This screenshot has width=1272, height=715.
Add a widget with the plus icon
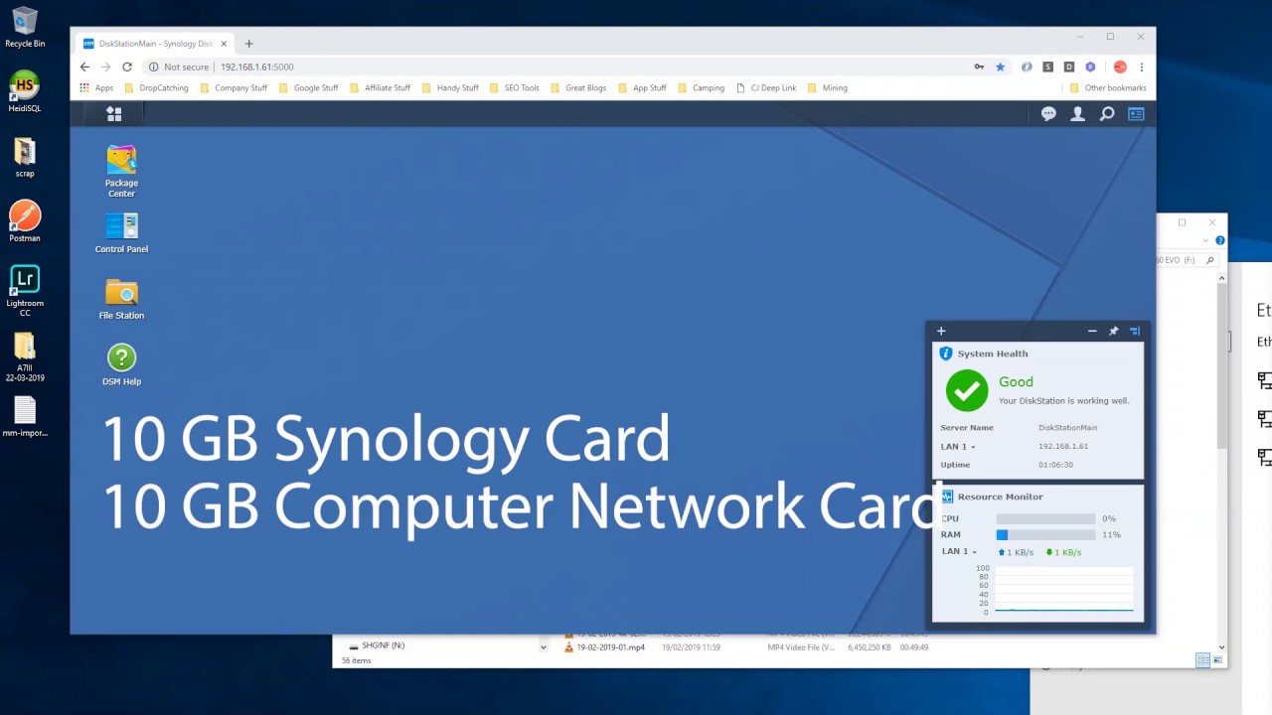(x=941, y=331)
